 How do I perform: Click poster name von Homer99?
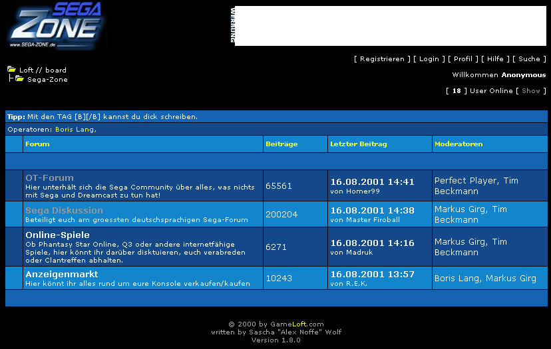[355, 191]
